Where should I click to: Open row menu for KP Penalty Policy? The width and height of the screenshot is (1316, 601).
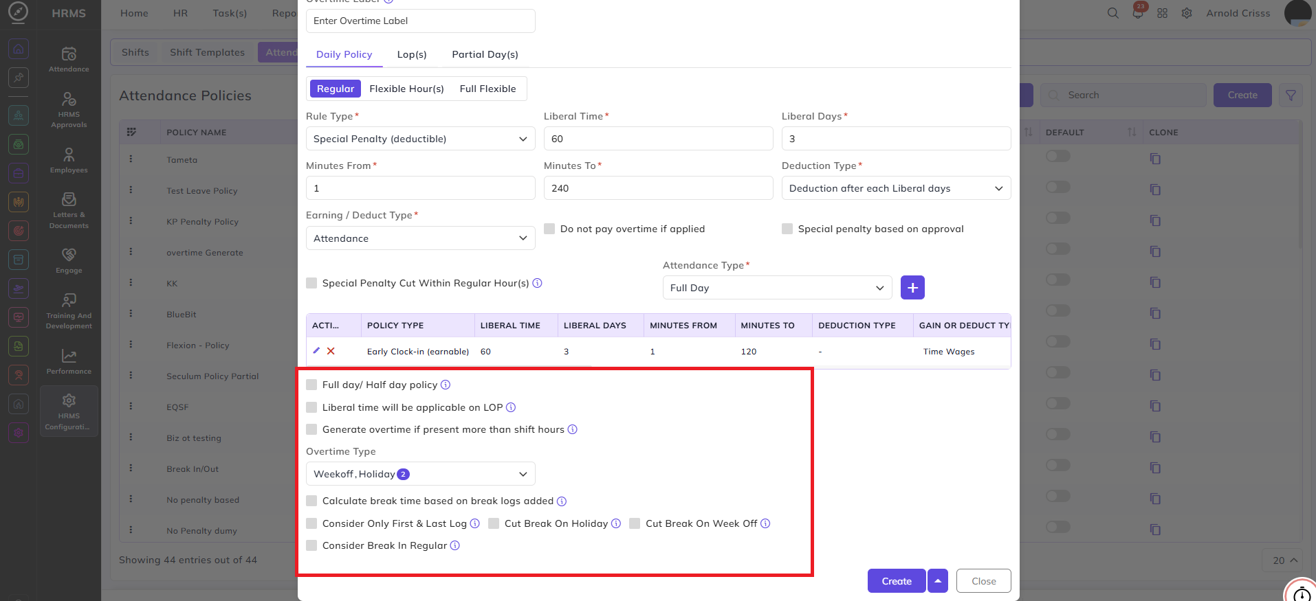(131, 221)
